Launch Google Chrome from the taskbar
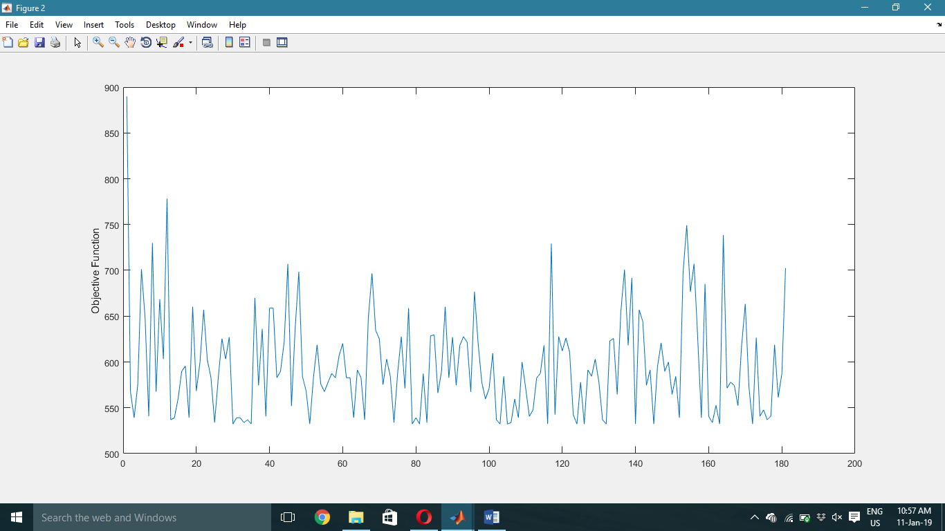The image size is (945, 531). (322, 517)
